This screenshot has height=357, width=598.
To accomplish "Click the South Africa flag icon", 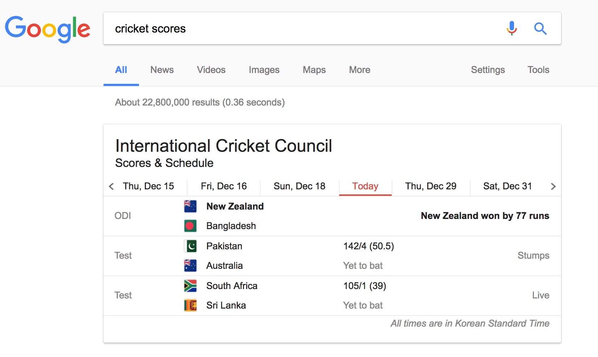I will 190,286.
